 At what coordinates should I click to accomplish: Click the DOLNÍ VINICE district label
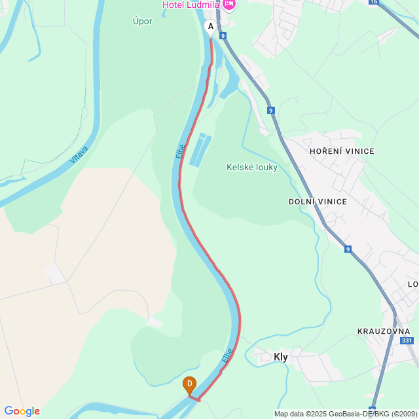[318, 202]
